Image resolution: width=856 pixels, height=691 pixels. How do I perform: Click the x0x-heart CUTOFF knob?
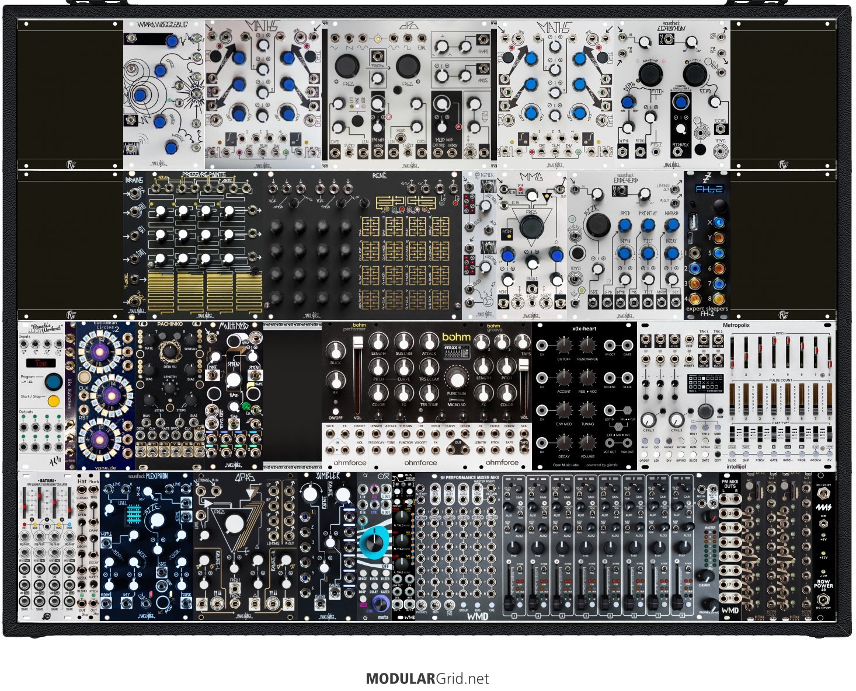(x=563, y=346)
